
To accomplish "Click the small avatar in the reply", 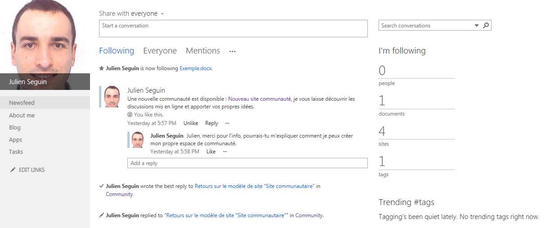I will (x=138, y=140).
